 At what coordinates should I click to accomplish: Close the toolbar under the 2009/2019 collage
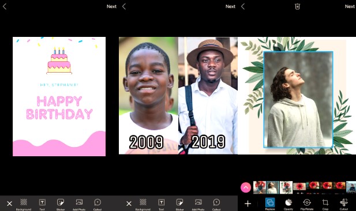(129, 204)
